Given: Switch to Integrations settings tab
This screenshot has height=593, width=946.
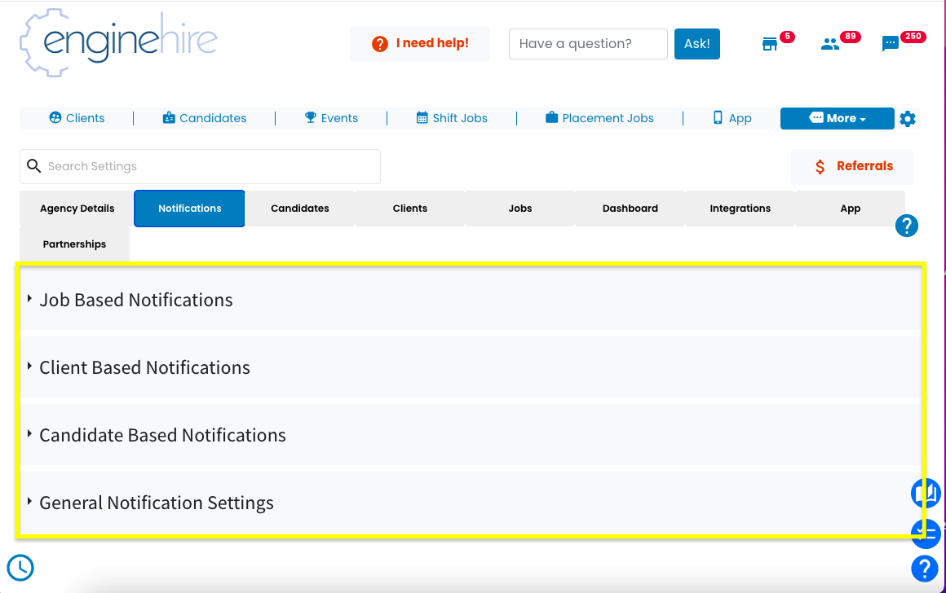Looking at the screenshot, I should pyautogui.click(x=740, y=209).
